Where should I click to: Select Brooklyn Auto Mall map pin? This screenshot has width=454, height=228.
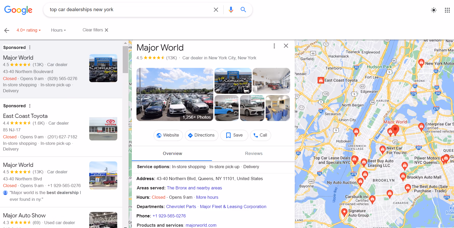click(403, 176)
